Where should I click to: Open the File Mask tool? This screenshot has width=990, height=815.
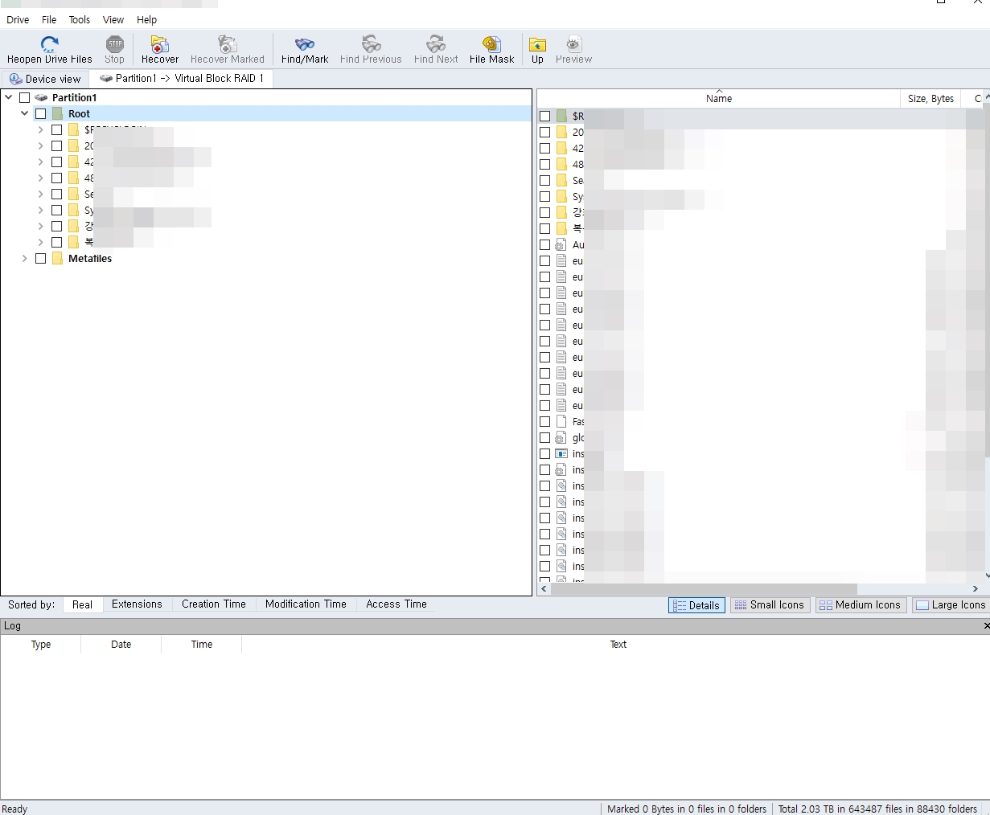coord(491,44)
